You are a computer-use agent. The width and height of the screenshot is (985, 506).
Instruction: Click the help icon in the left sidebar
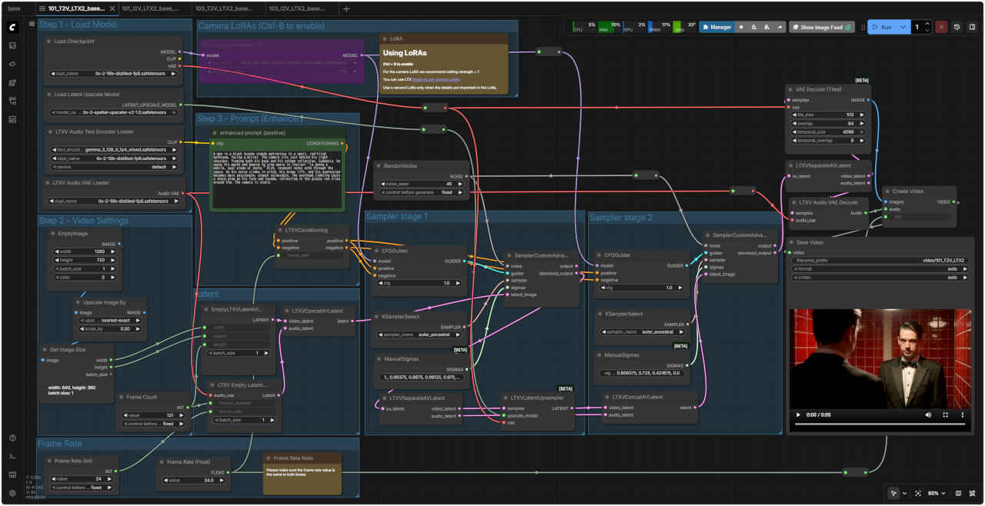pyautogui.click(x=12, y=438)
